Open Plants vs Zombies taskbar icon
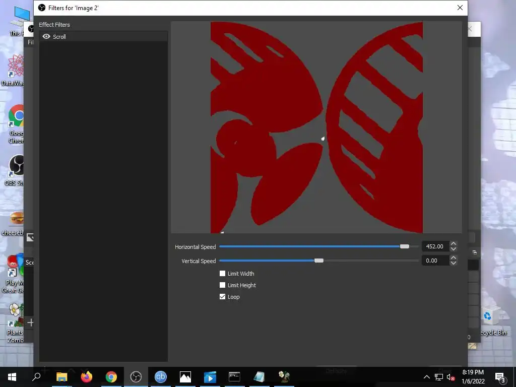The image size is (516, 387). click(x=284, y=377)
